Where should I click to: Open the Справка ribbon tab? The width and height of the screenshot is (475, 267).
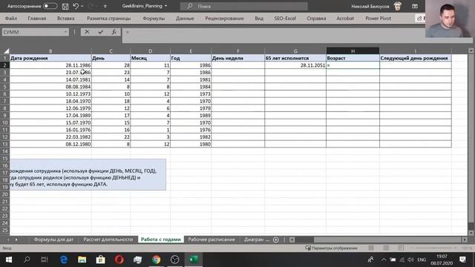tap(316, 19)
